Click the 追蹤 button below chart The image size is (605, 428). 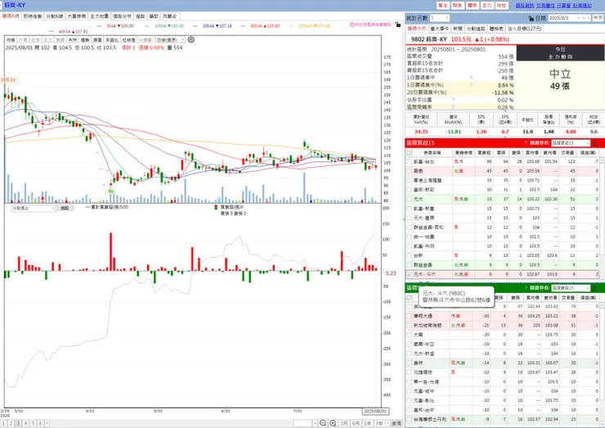[65, 208]
